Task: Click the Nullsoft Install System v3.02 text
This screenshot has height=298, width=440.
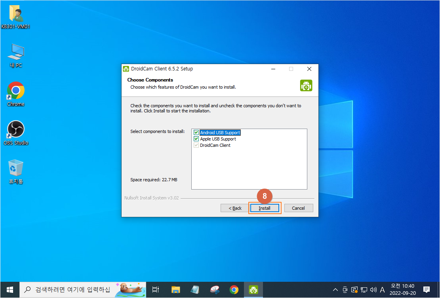Action: [152, 198]
